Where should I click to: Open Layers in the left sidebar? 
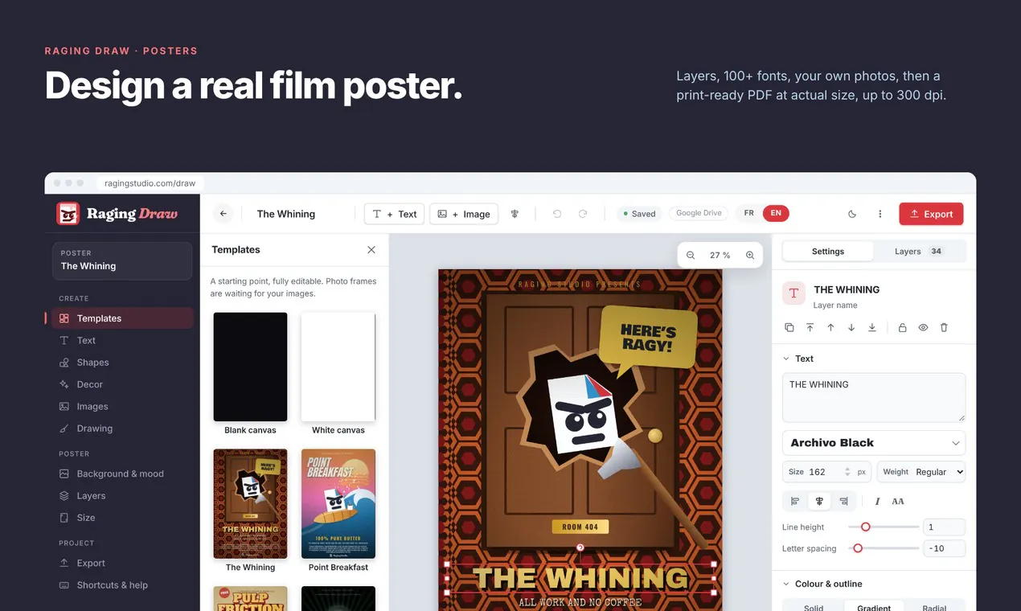pyautogui.click(x=122, y=496)
